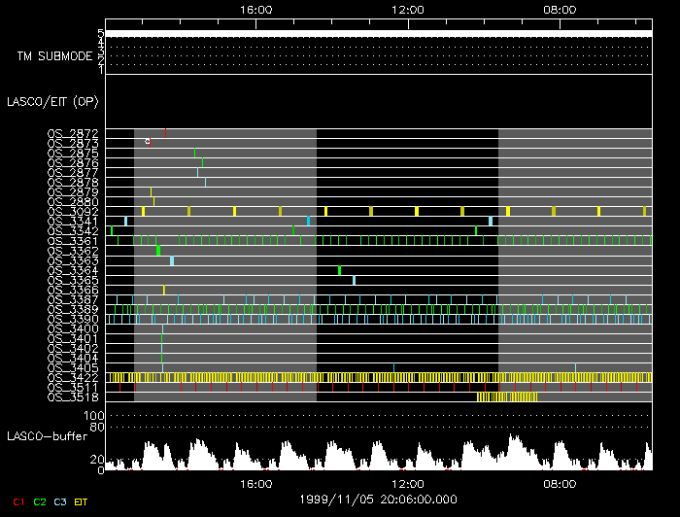Screen dimensions: 680x517
Task: Click the yellow block cluster on OS_3518 row
Action: (x=506, y=396)
